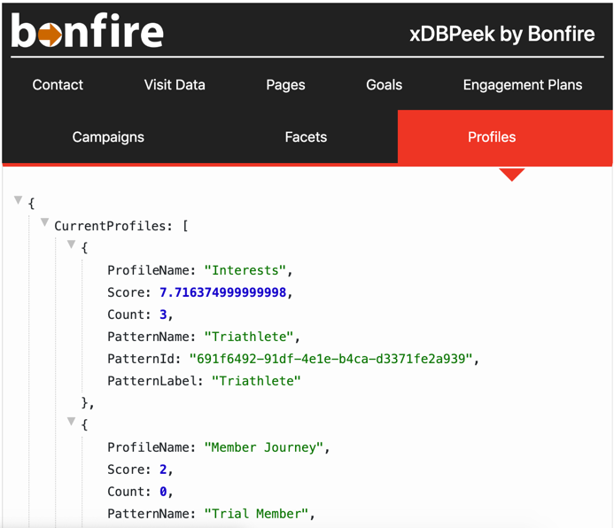This screenshot has width=614, height=528.
Task: Collapse the CurrentProfiles array
Action: point(44,222)
